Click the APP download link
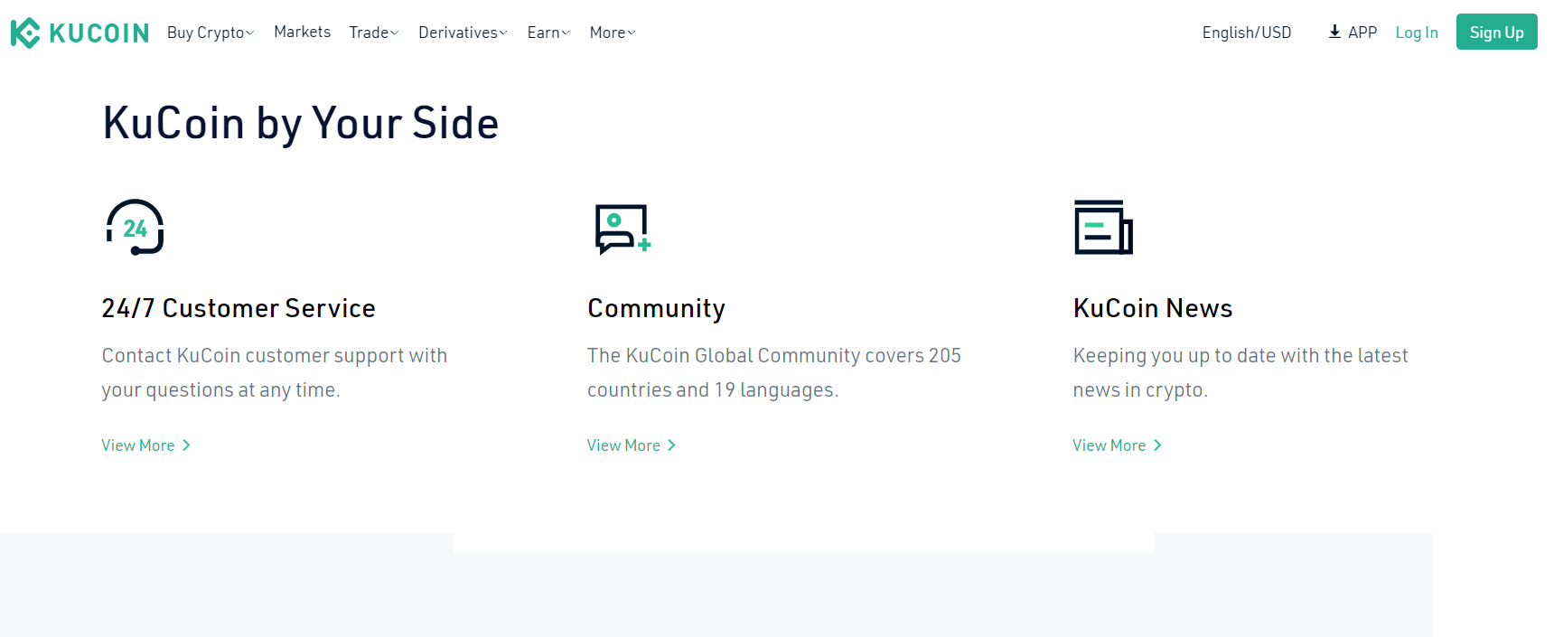 tap(1353, 33)
